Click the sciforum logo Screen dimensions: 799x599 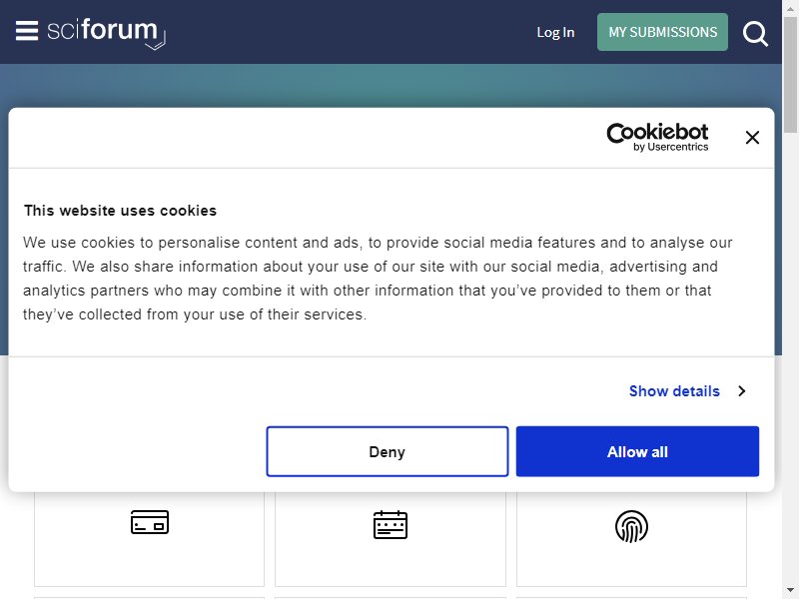point(106,34)
